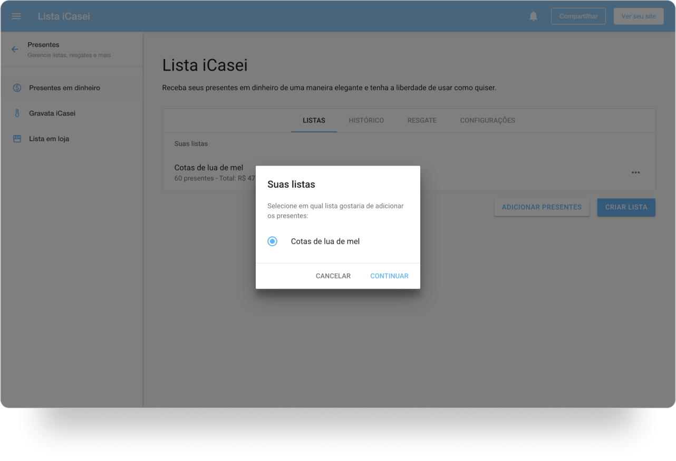Switch to the Histórico tab

pyautogui.click(x=366, y=121)
